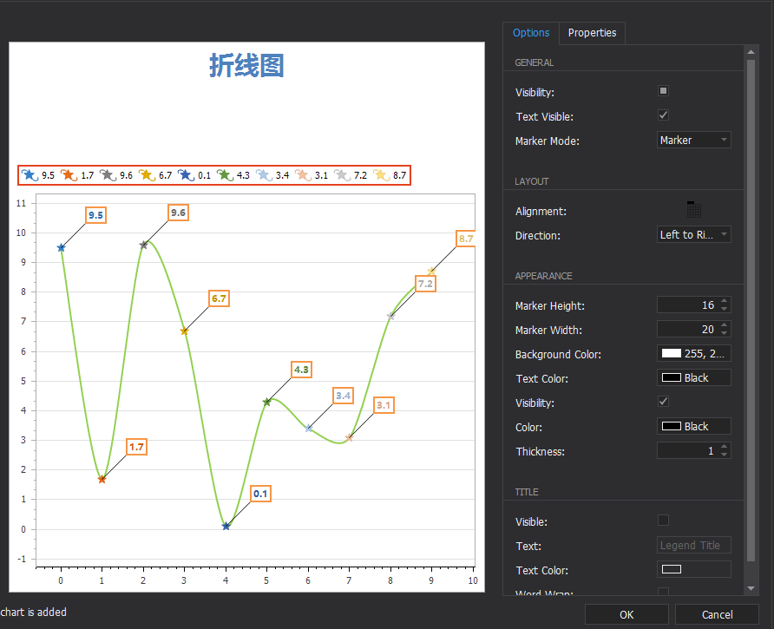Click the yellow star data point at x=3
The width and height of the screenshot is (774, 629).
pyautogui.click(x=185, y=331)
